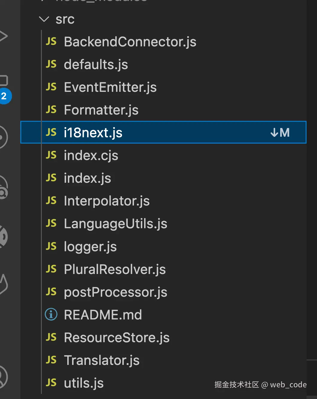Open EventEmitter.js in the explorer

coord(110,87)
